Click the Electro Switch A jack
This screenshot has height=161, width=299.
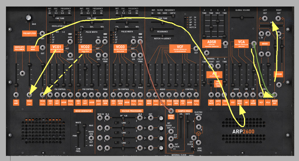198,118
